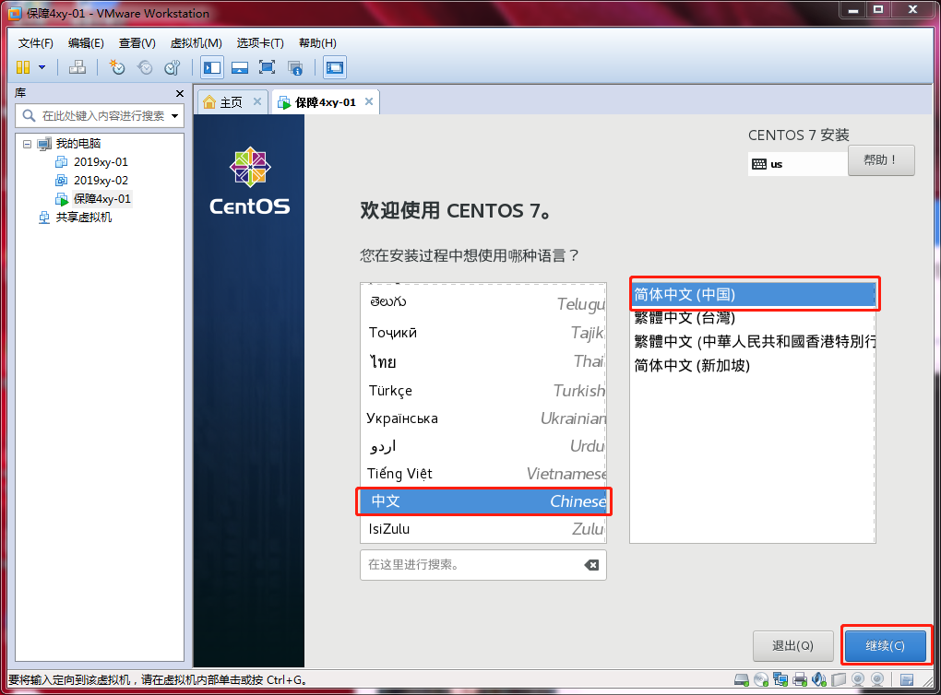Viewport: 941px width, 695px height.
Task: Open the 选项卡(T) menu
Action: [260, 43]
